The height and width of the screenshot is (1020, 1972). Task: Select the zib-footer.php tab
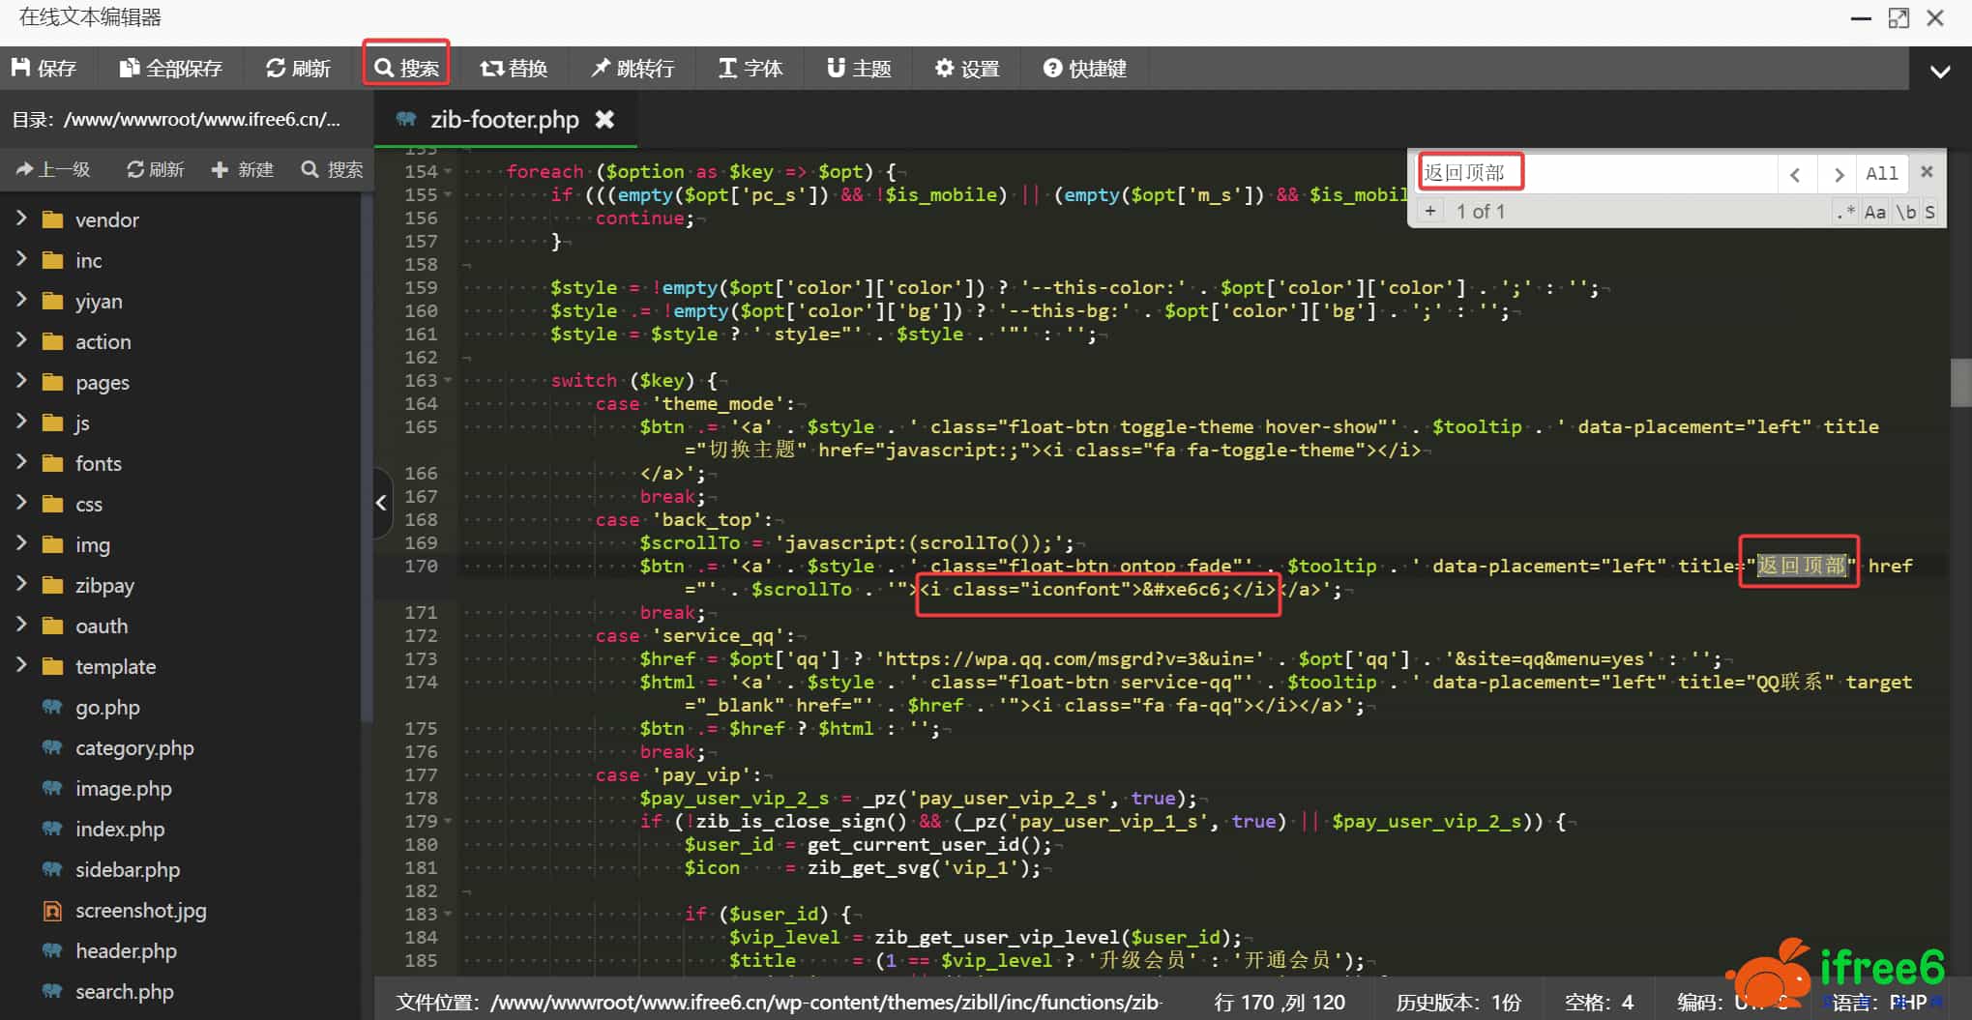pos(503,120)
